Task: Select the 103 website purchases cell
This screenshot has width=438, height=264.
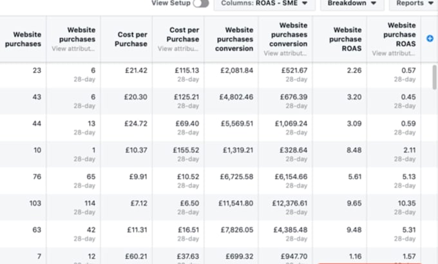Action: (23, 207)
